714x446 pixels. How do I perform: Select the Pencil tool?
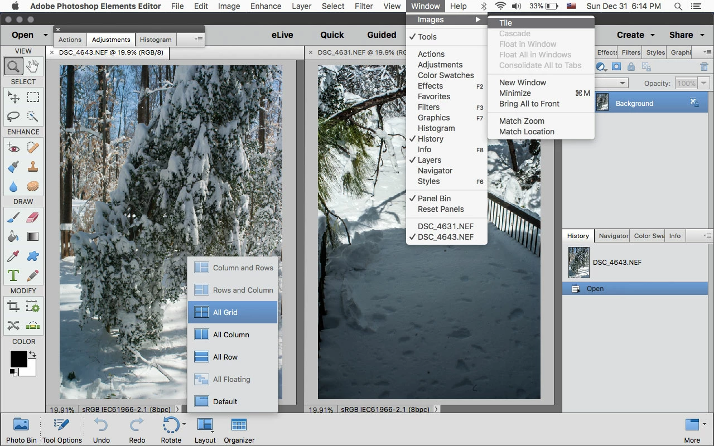tap(33, 275)
